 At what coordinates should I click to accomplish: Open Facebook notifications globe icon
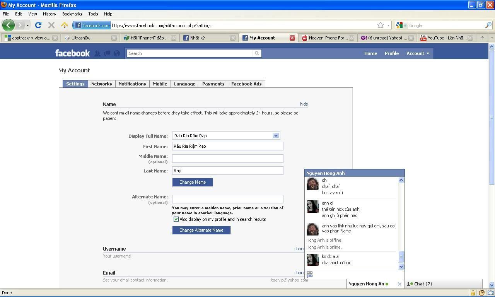point(117,53)
